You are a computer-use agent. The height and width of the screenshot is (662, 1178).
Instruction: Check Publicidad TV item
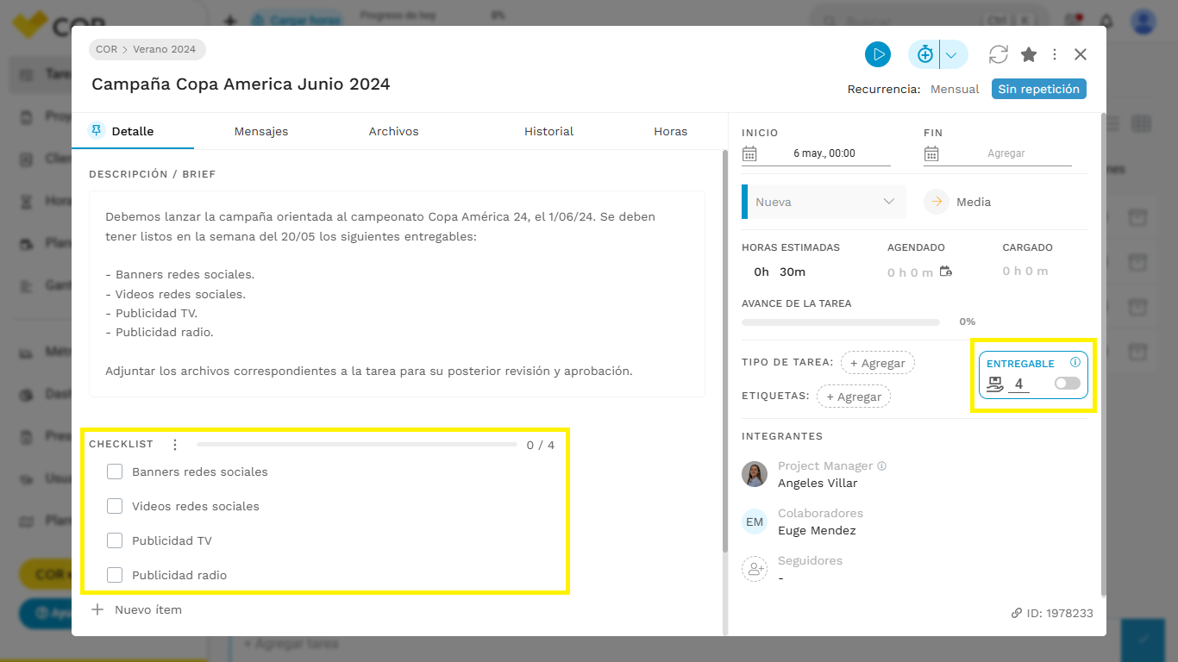[115, 540]
